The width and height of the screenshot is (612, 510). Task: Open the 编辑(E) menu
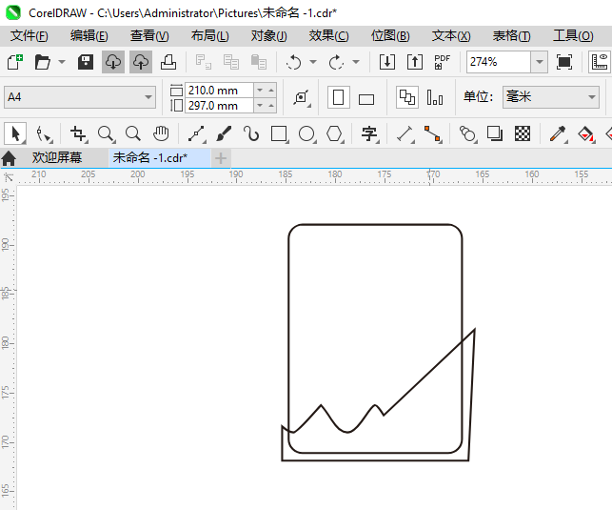89,36
